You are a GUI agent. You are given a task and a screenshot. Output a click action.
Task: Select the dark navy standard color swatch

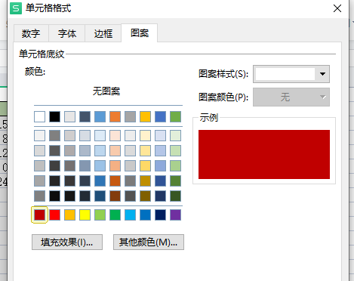[160, 215]
